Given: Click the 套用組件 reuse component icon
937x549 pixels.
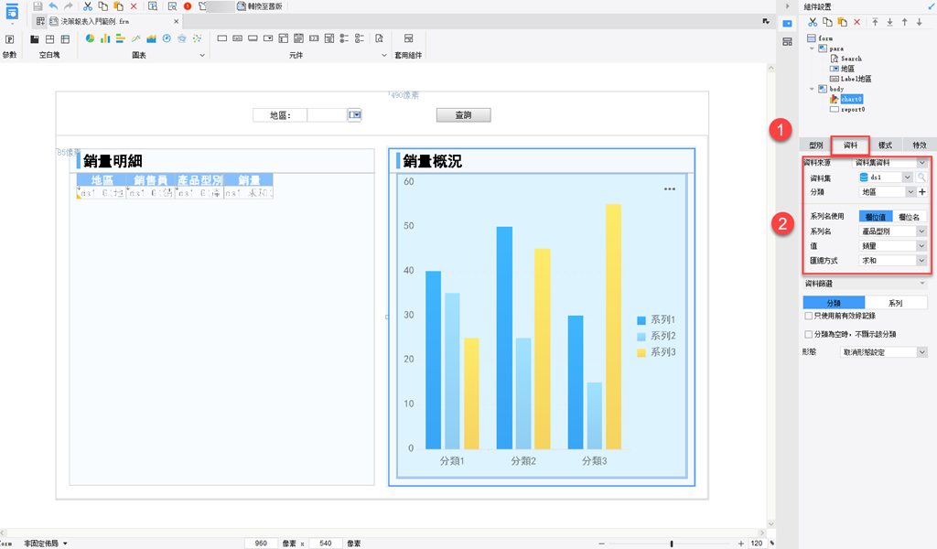Looking at the screenshot, I should [409, 38].
